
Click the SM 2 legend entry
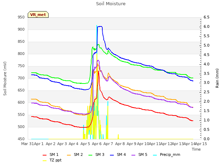point(75,154)
